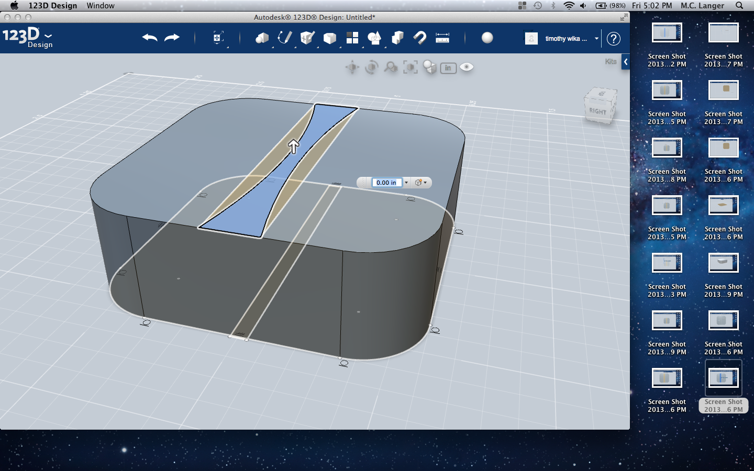Screen dimensions: 754x471
Task: Open the M.C. Langer user menu
Action: (702, 6)
